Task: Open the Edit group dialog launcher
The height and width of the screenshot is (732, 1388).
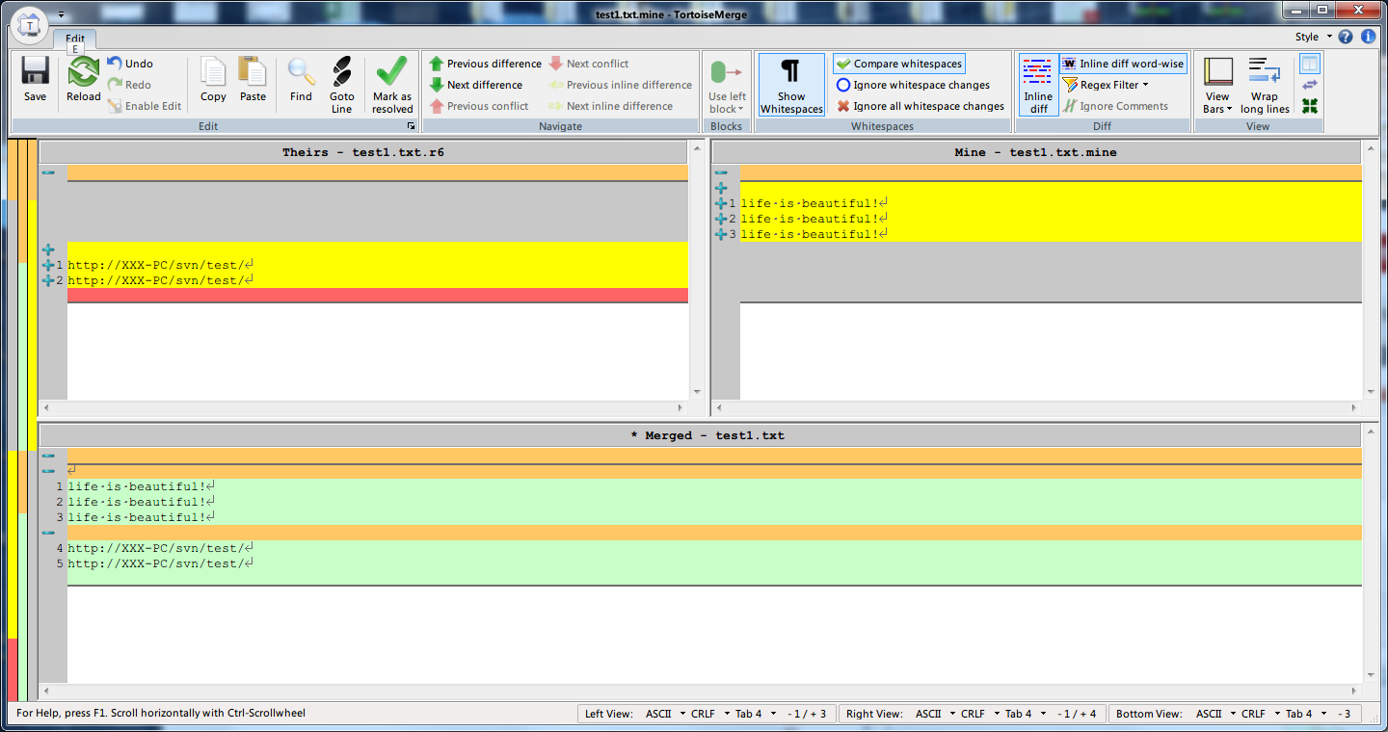Action: [x=412, y=126]
